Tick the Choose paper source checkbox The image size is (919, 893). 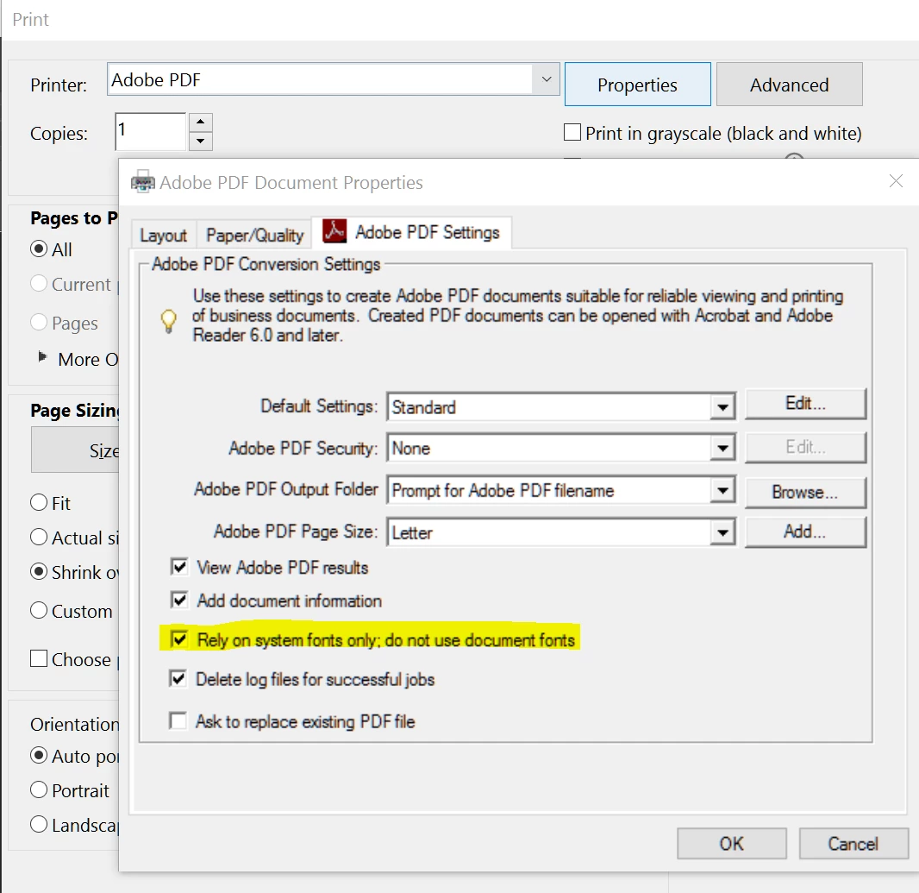pyautogui.click(x=39, y=658)
